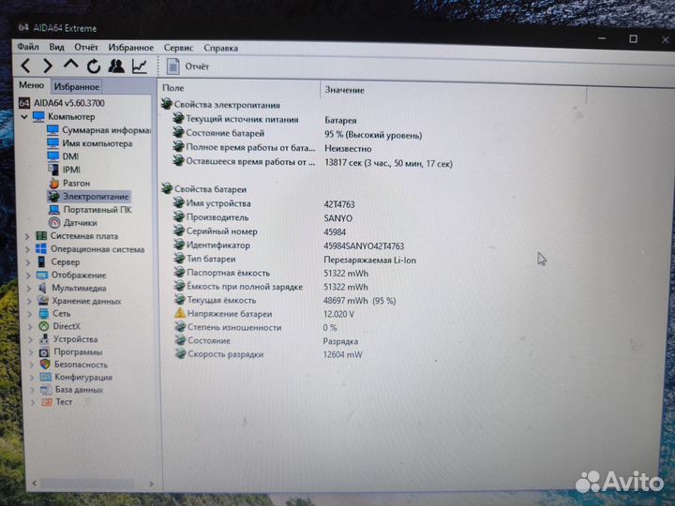
Task: Click the Портативный ПК laptop icon
Action: [54, 210]
